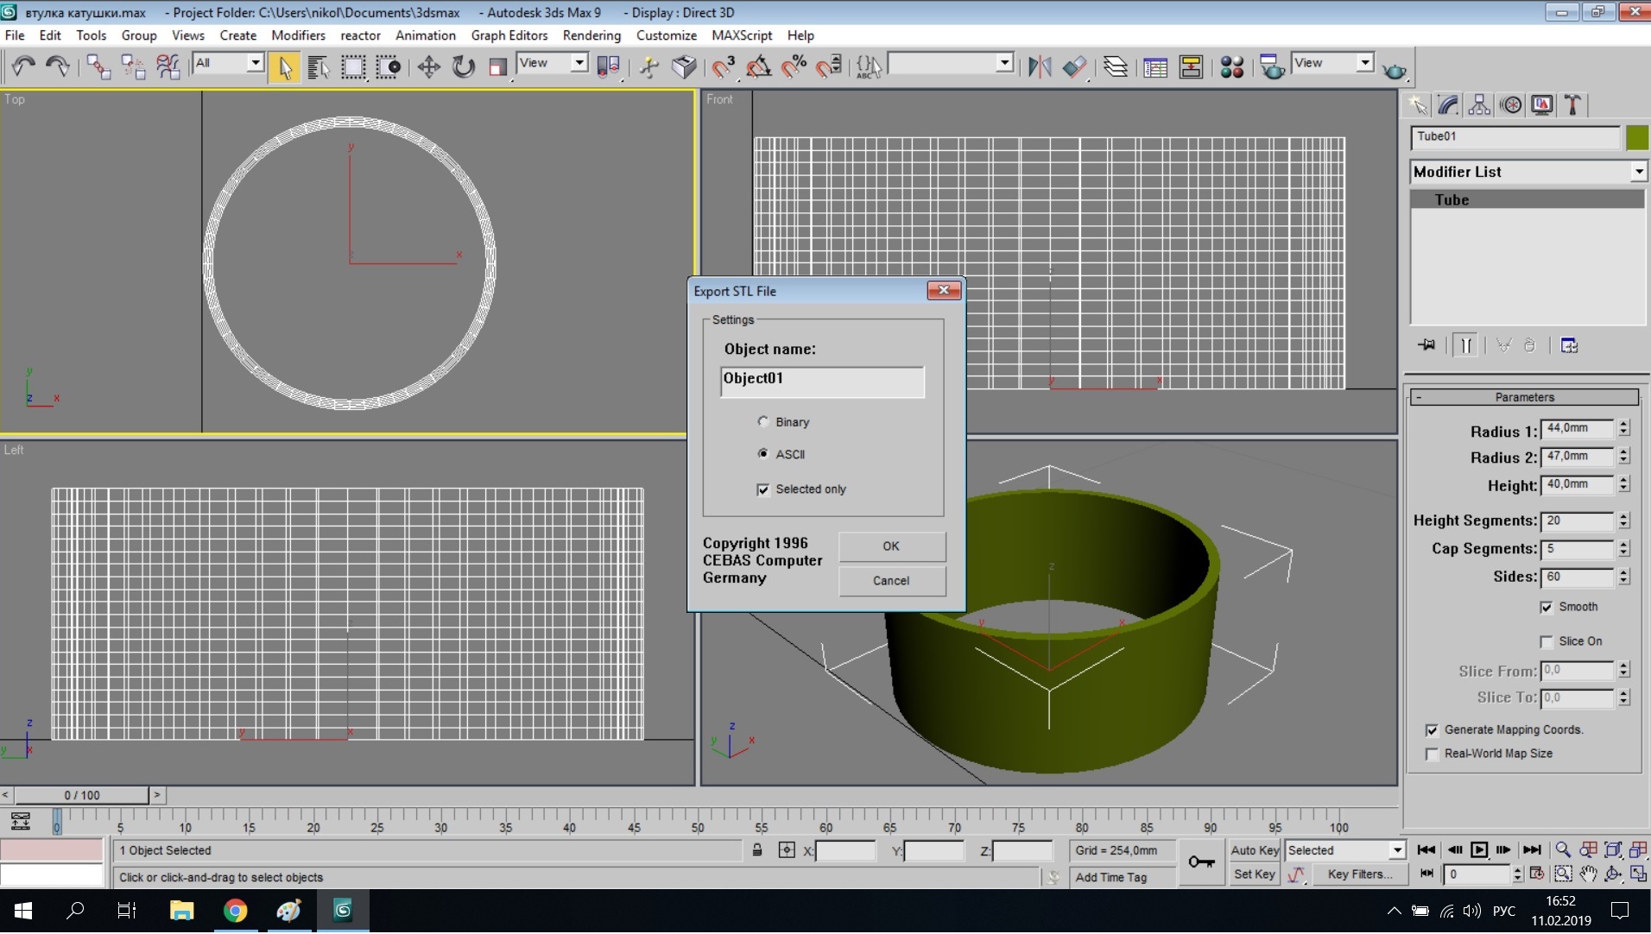Open the selection filter All dropdown

255,63
